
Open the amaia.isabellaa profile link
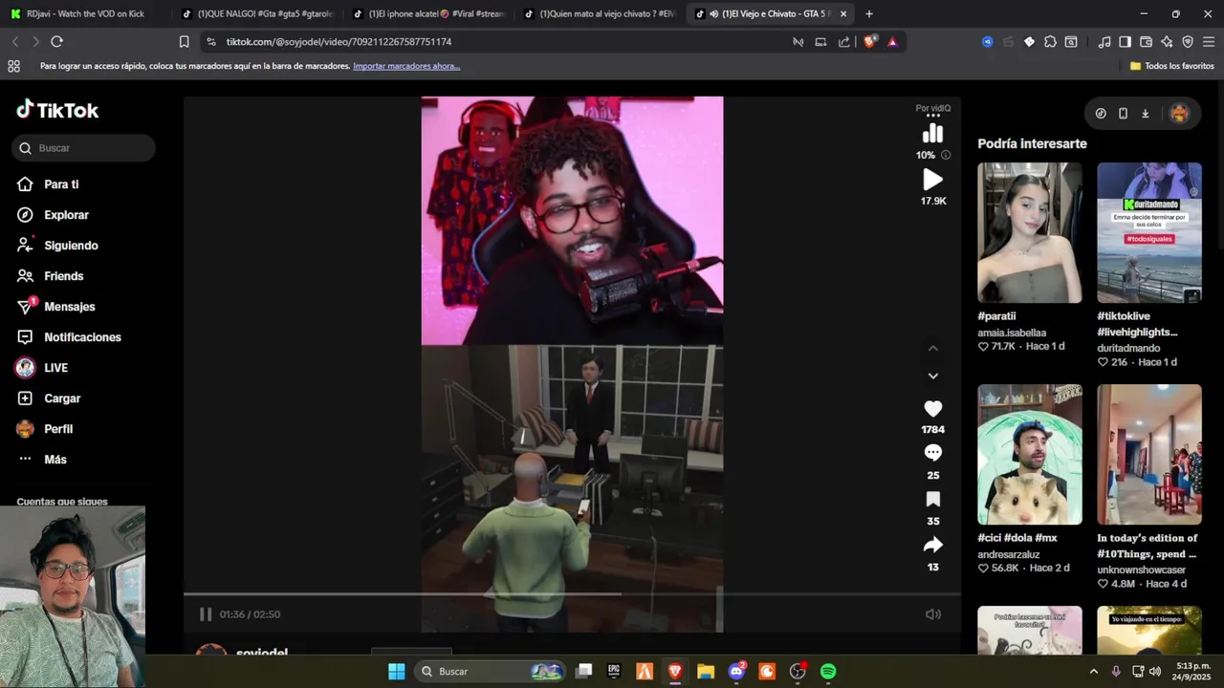point(1012,333)
